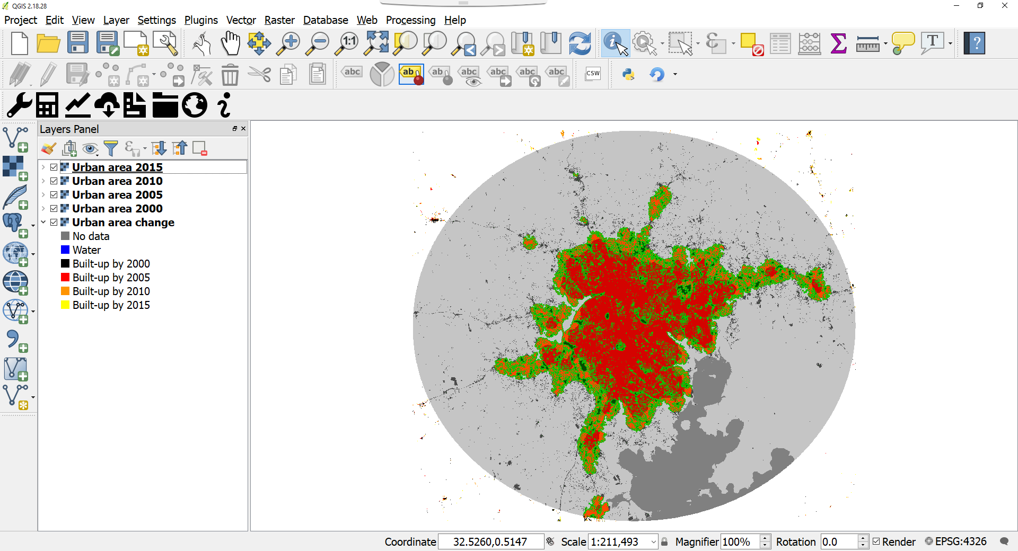Open the Python console
Image resolution: width=1018 pixels, height=551 pixels.
point(628,74)
